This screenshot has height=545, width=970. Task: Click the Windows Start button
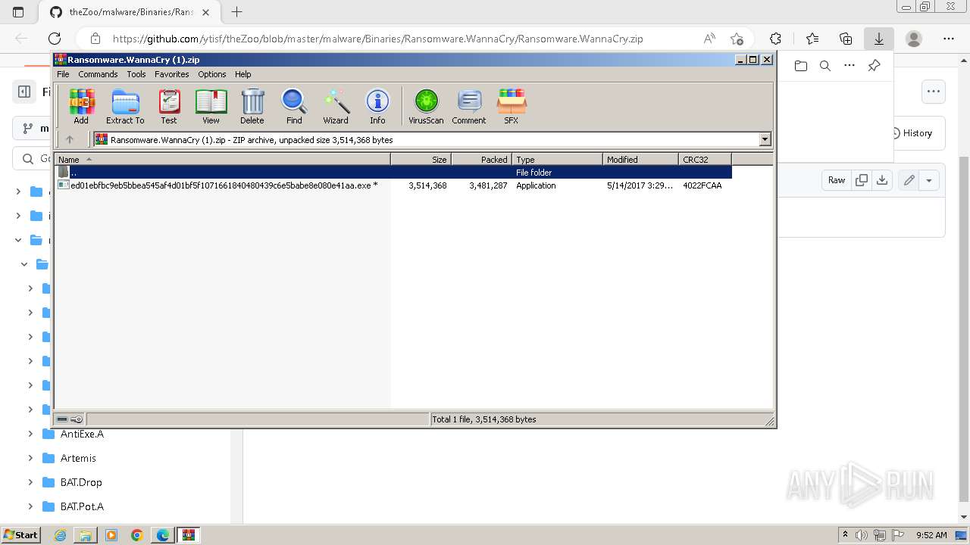tap(21, 534)
